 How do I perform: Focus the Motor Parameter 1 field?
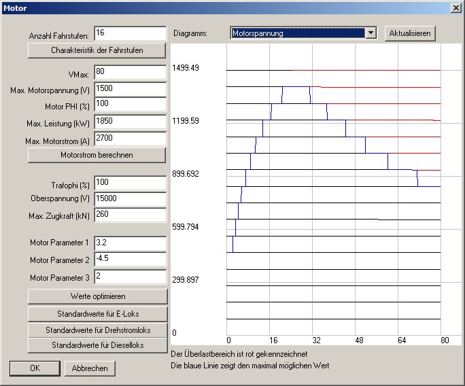pyautogui.click(x=131, y=243)
